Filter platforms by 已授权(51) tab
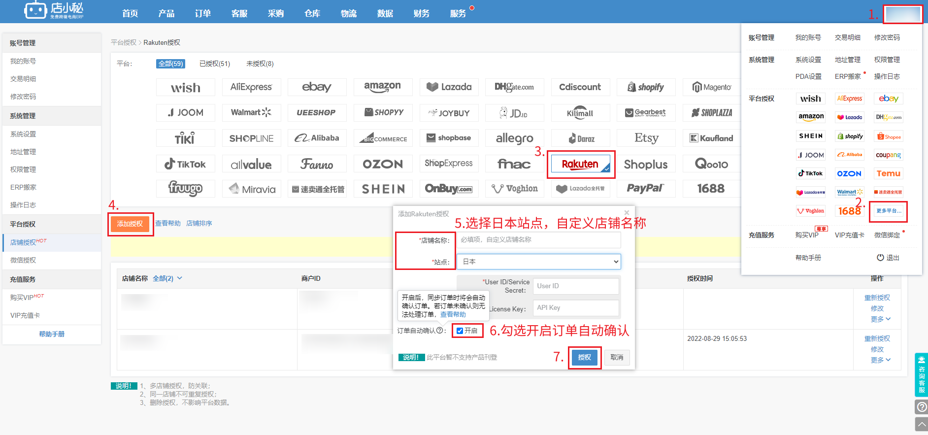Screen dimensions: 928x435 click(x=215, y=64)
